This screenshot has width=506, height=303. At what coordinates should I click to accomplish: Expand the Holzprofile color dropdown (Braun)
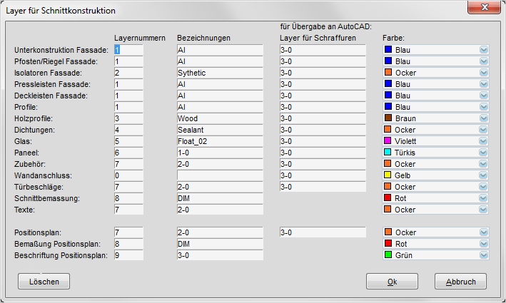(x=483, y=118)
